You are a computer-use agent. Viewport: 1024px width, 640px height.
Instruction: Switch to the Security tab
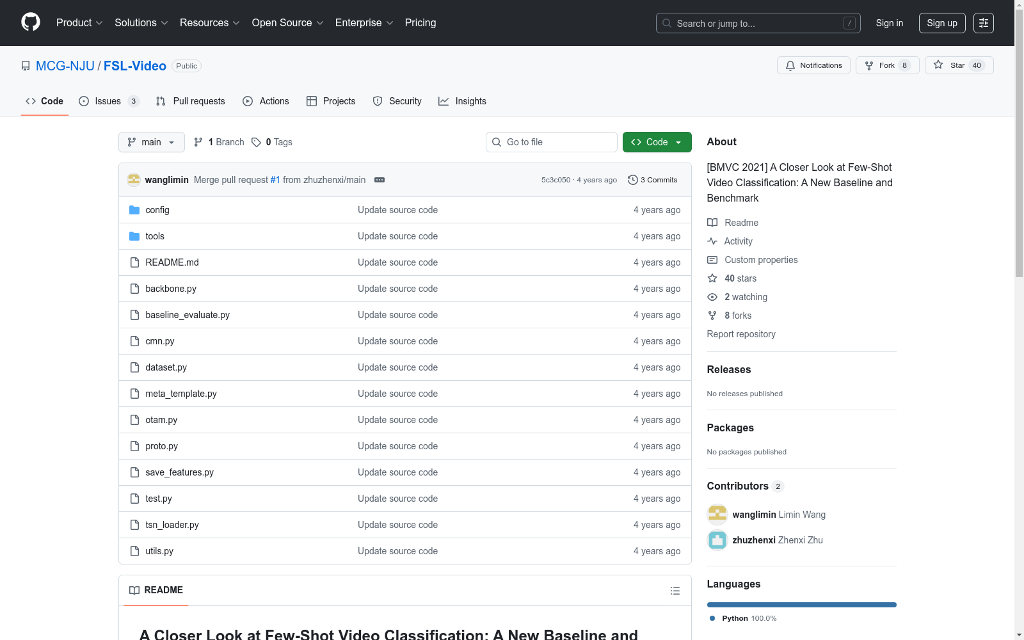tap(397, 101)
